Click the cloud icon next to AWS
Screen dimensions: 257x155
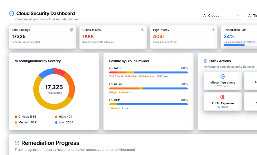tap(111, 68)
